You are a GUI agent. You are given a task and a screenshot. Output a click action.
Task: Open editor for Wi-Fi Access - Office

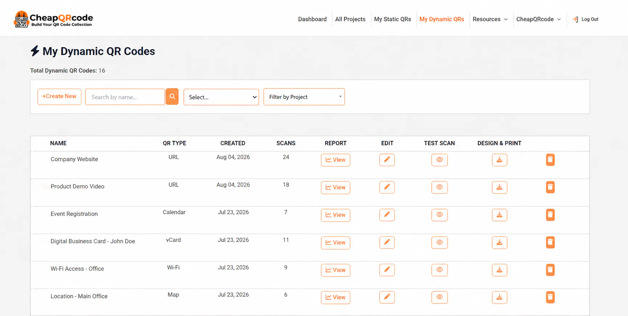click(x=387, y=270)
